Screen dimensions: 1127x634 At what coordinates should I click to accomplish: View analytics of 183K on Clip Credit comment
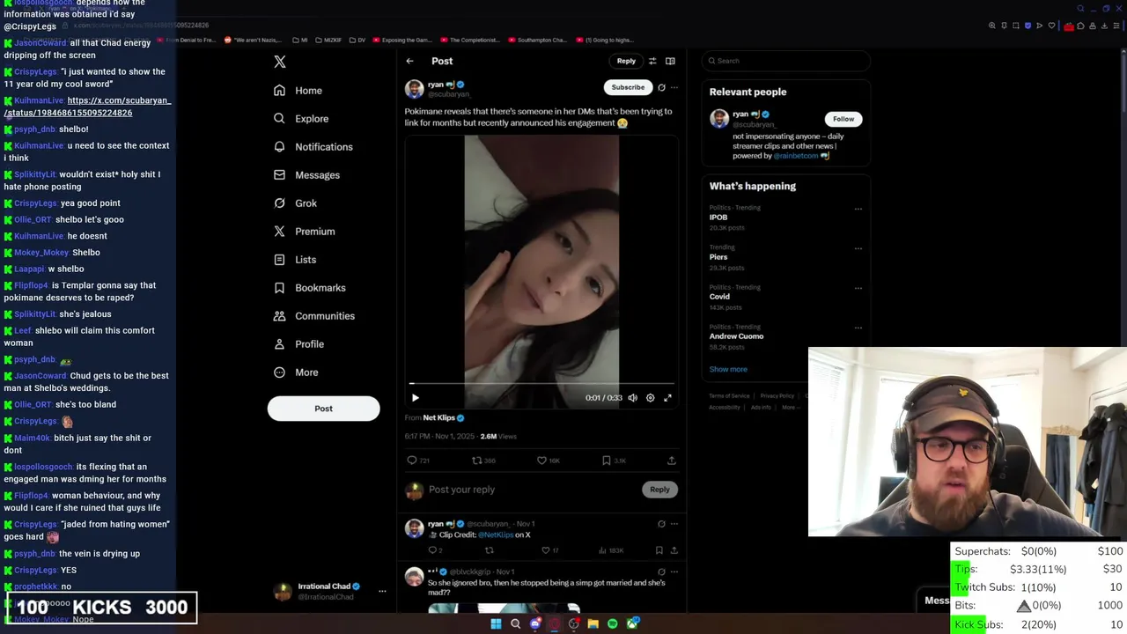(611, 550)
